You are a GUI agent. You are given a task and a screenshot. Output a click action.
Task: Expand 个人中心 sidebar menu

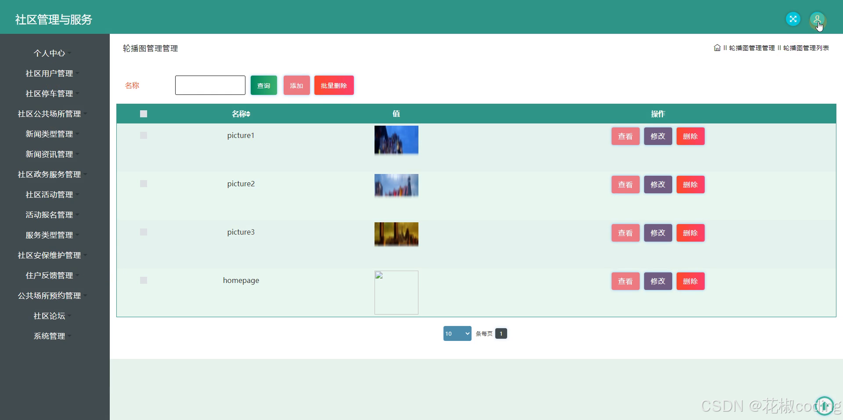click(52, 53)
